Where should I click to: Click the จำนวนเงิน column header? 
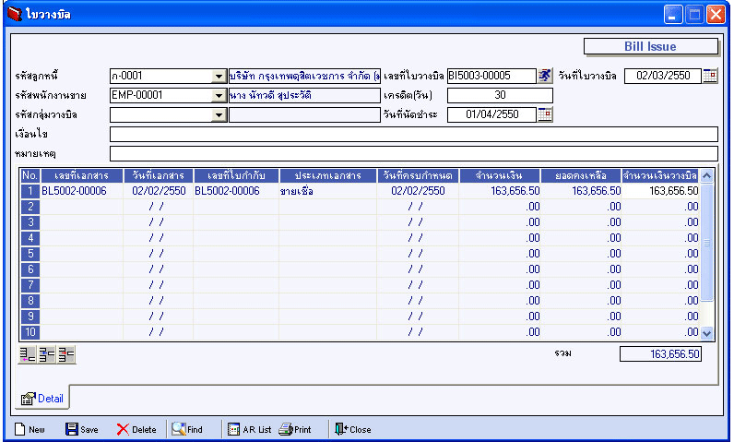(500, 175)
